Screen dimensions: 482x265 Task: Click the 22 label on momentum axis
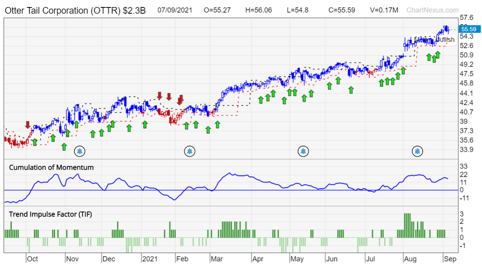pos(464,174)
